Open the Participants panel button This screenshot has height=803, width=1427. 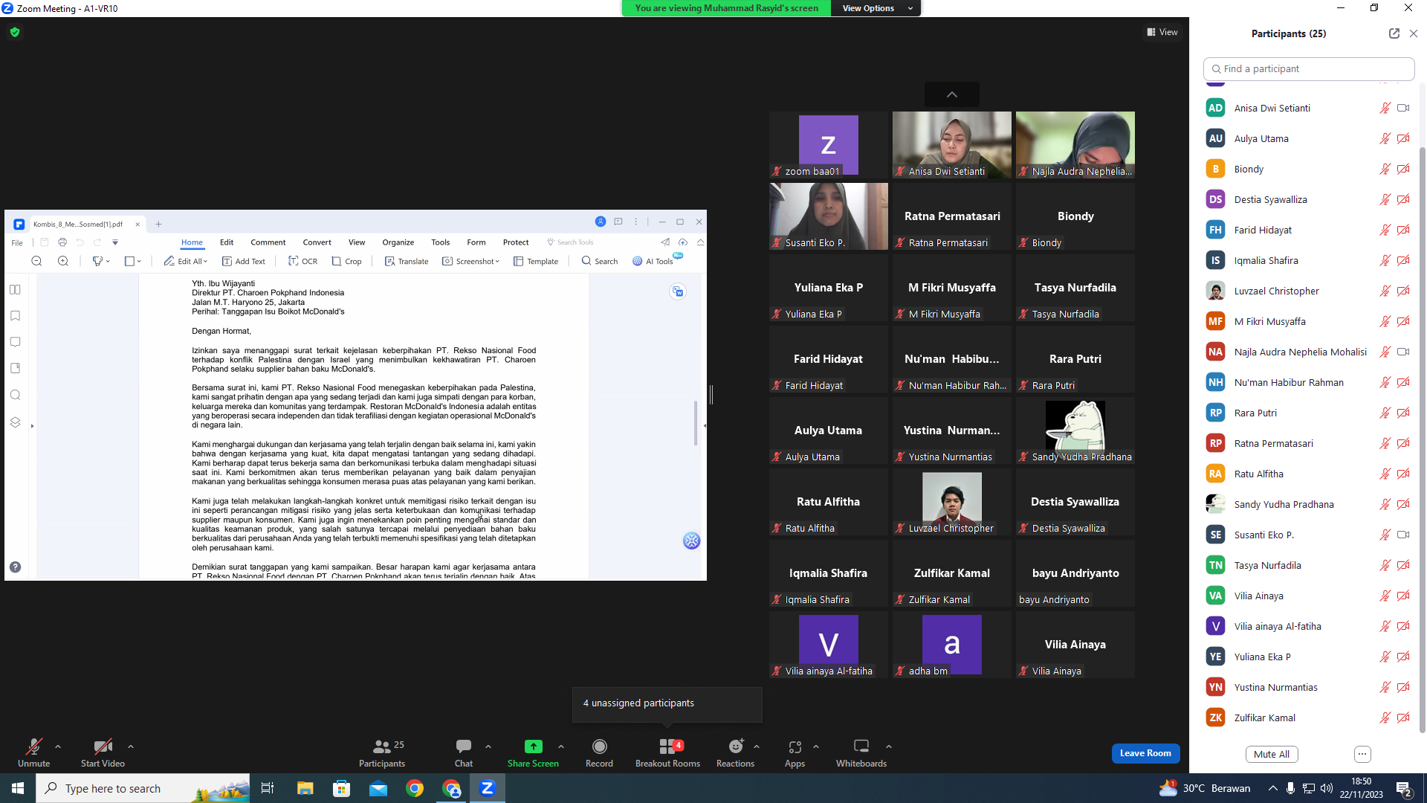point(382,752)
